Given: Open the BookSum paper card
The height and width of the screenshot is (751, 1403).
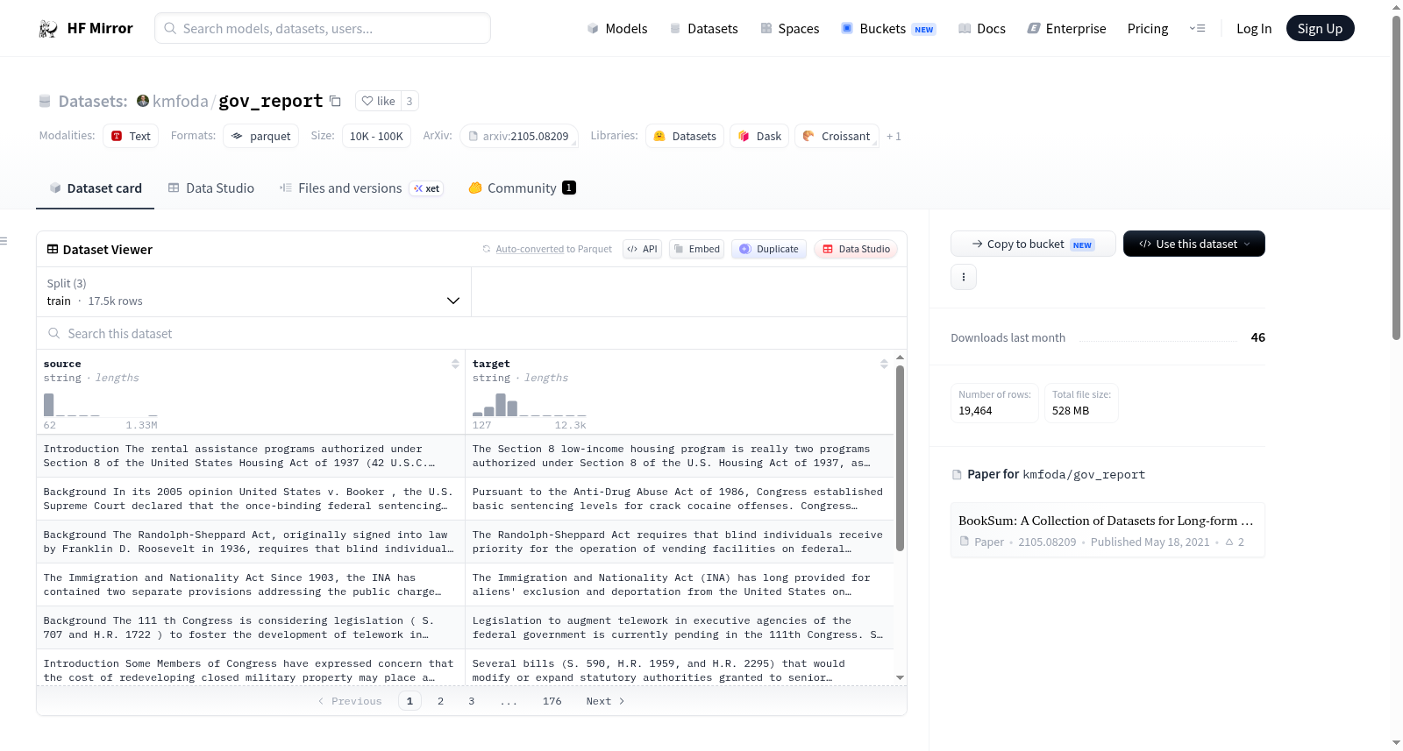Looking at the screenshot, I should pyautogui.click(x=1107, y=530).
